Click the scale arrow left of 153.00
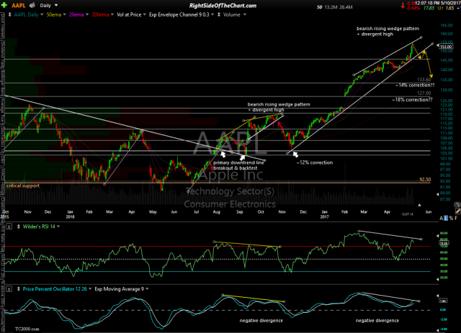The height and width of the screenshot is (333, 461). 437,45
